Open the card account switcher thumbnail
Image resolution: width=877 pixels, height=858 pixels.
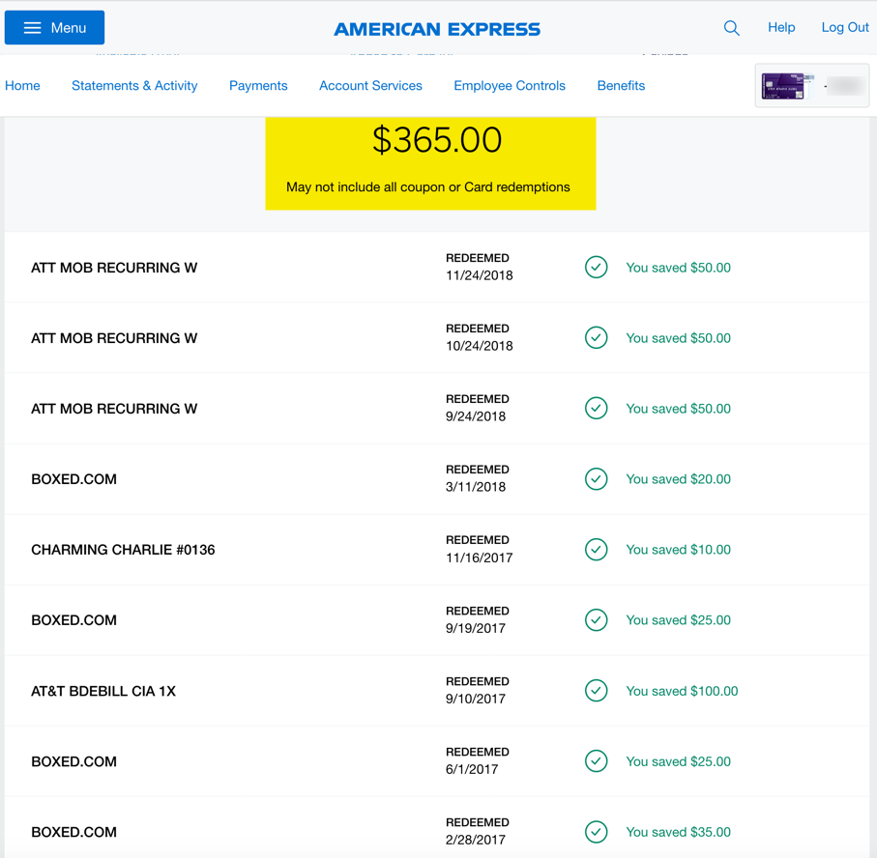click(x=811, y=86)
